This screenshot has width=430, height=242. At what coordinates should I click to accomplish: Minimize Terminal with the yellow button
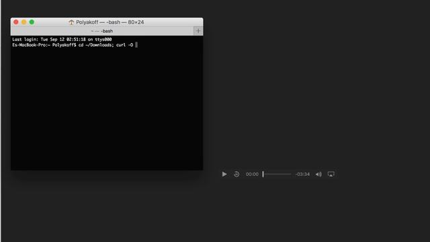pos(24,22)
